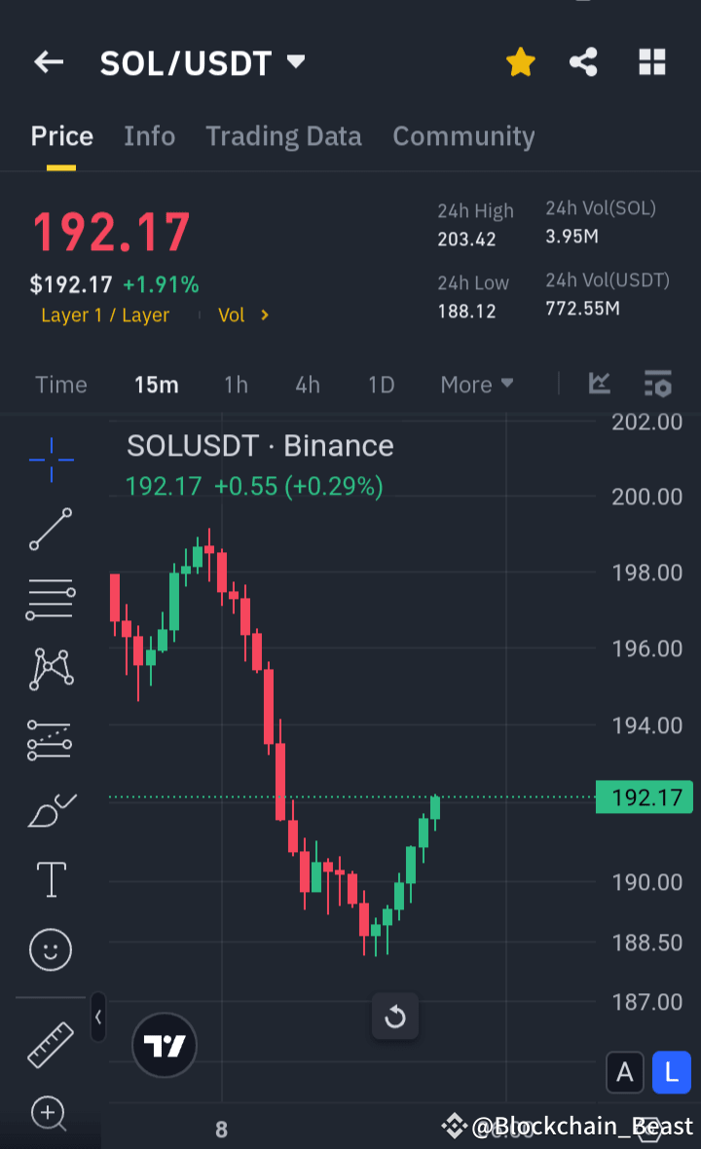Viewport: 701px width, 1149px height.
Task: Toggle SOL/USDT as a favorite
Action: coord(521,61)
